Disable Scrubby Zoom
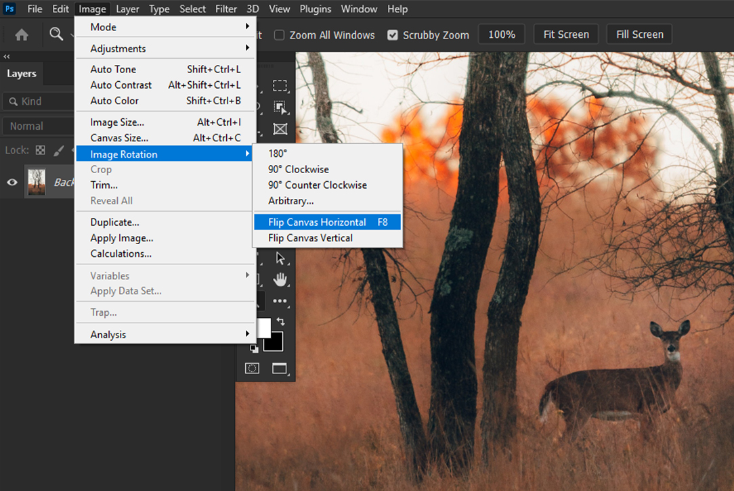The image size is (734, 491). [393, 35]
